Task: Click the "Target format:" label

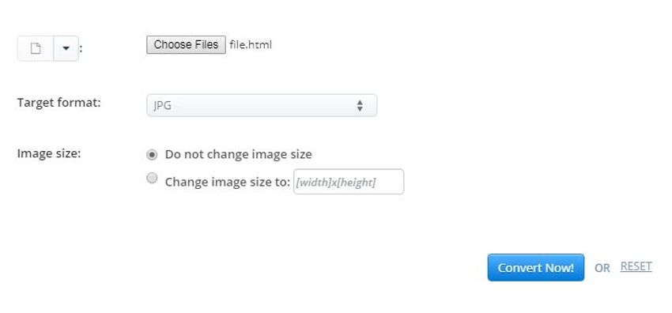Action: coord(59,103)
